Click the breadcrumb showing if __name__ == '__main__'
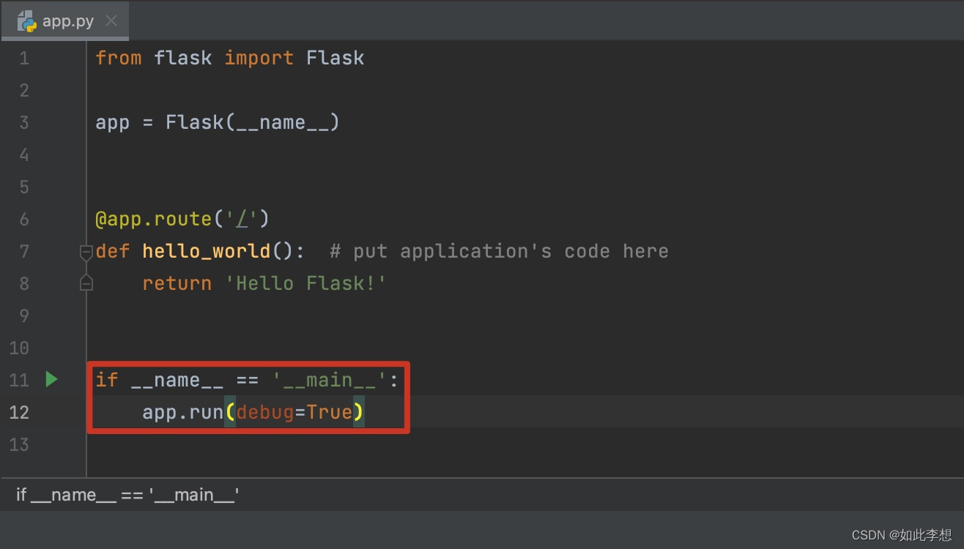The height and width of the screenshot is (549, 964). 126,494
